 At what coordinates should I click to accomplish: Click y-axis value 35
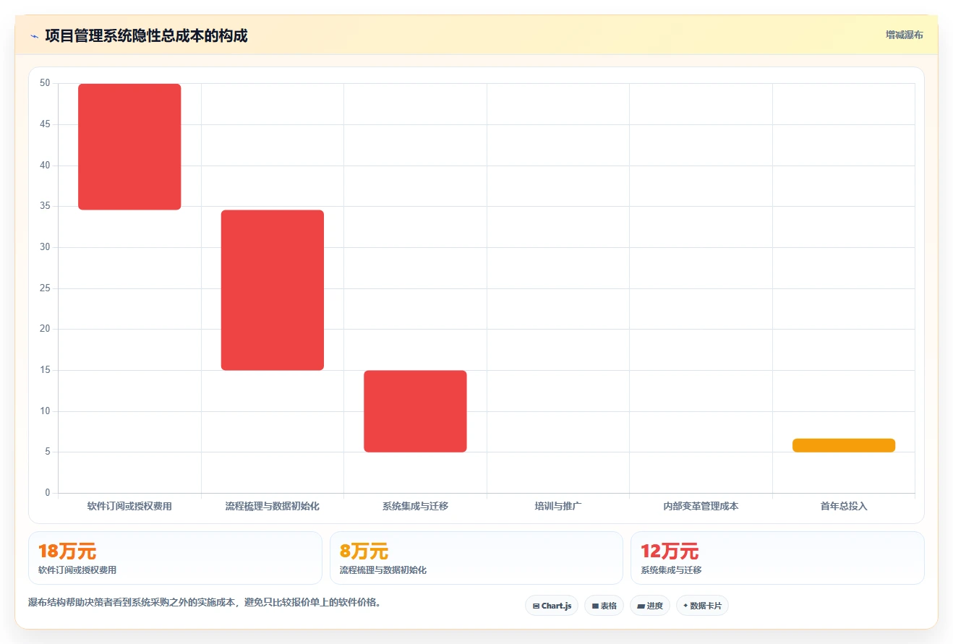pos(46,206)
